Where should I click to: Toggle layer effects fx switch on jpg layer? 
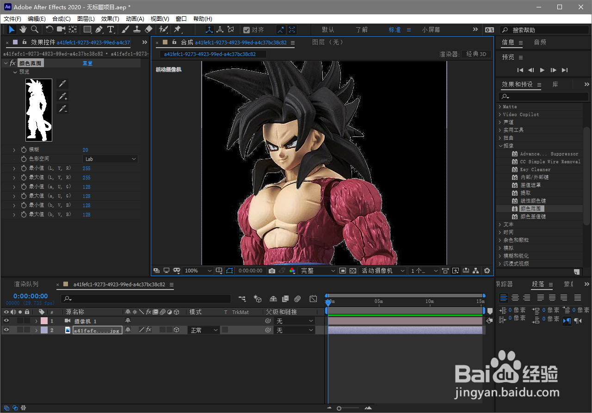(149, 330)
